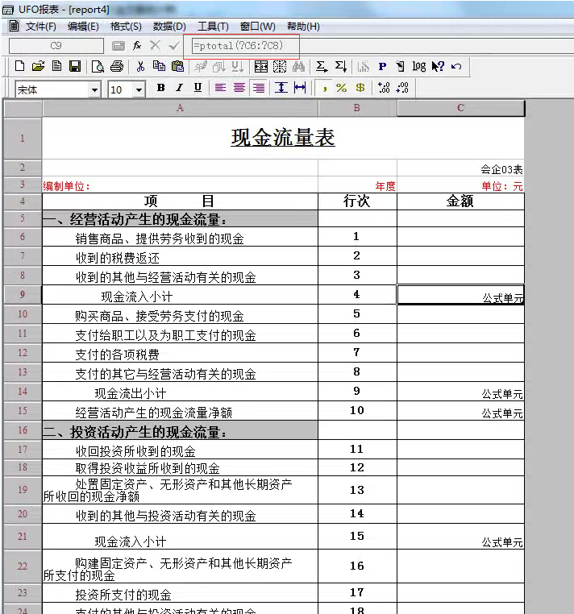Apply thousands separator comma format
The height and width of the screenshot is (614, 574).
[x=324, y=88]
